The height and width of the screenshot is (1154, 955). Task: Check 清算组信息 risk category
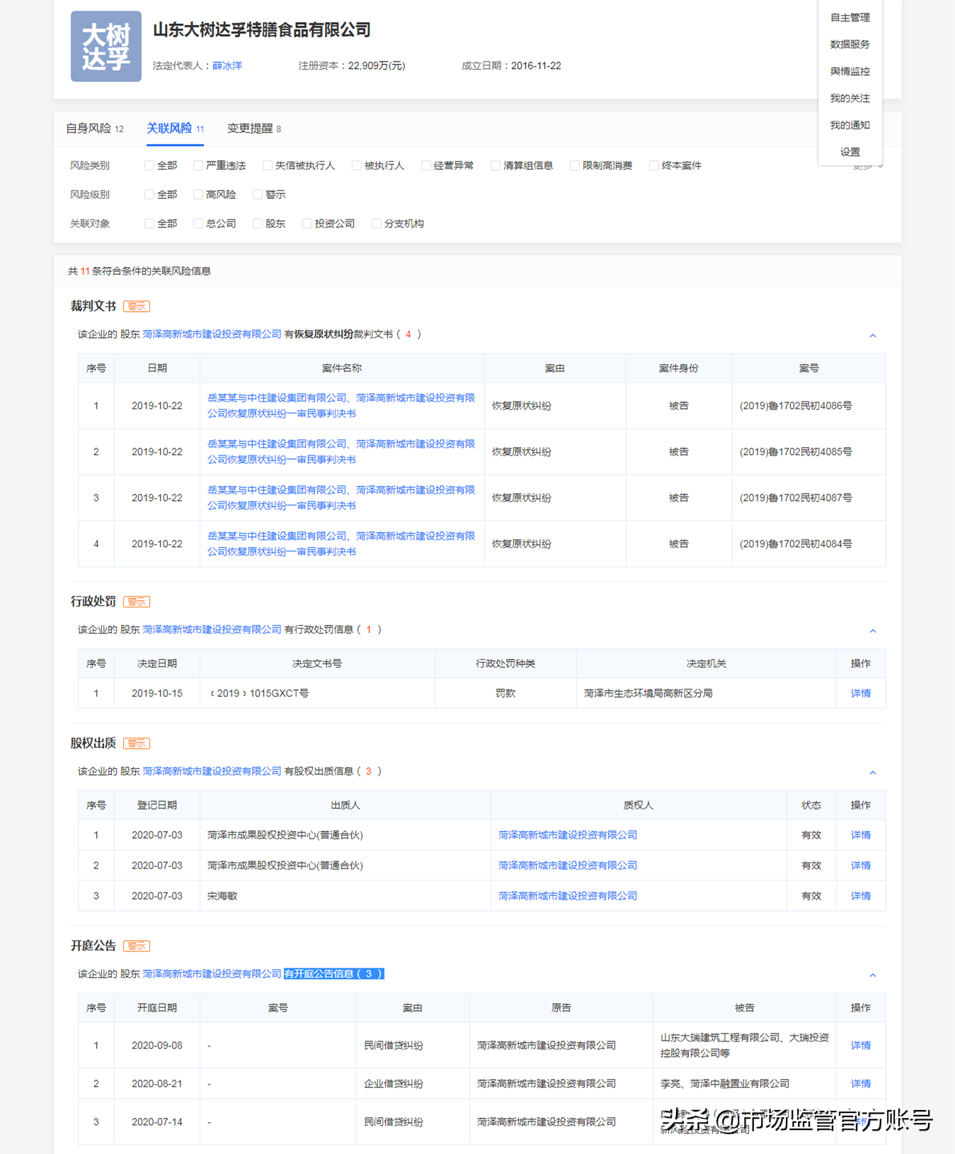(495, 166)
